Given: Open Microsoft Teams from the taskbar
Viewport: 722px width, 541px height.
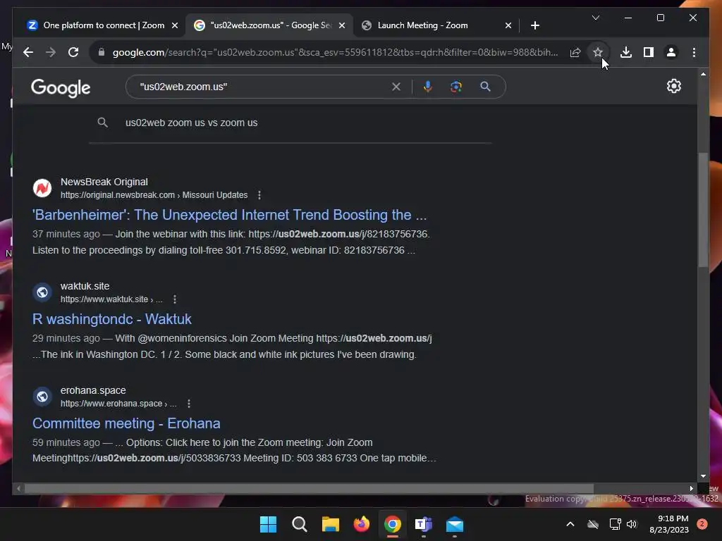Looking at the screenshot, I should click(424, 524).
